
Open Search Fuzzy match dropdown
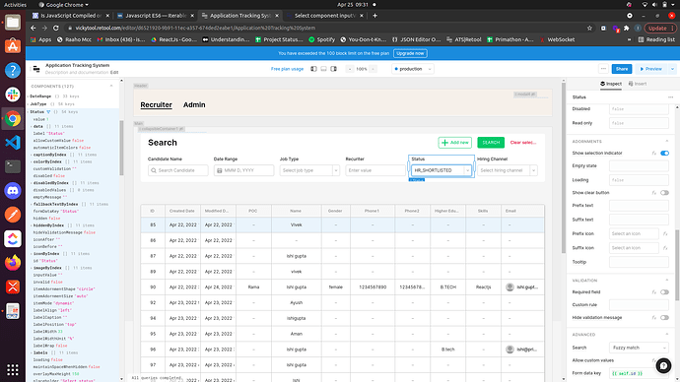tap(639, 348)
